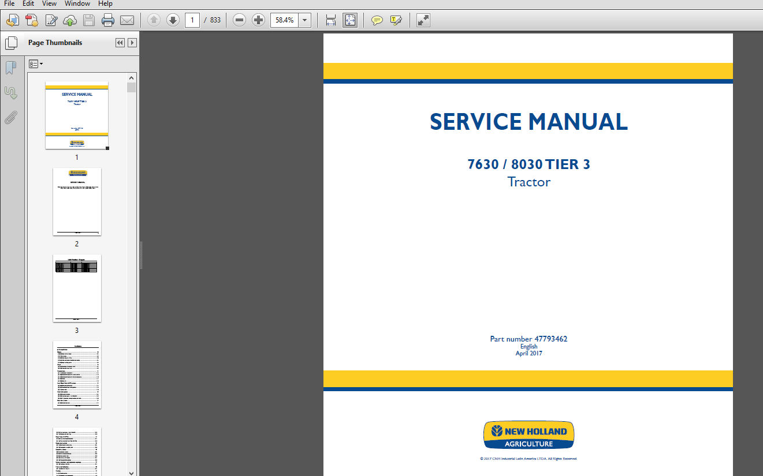Collapse the panel with the double-arrow button
The image size is (763, 476).
pos(120,43)
